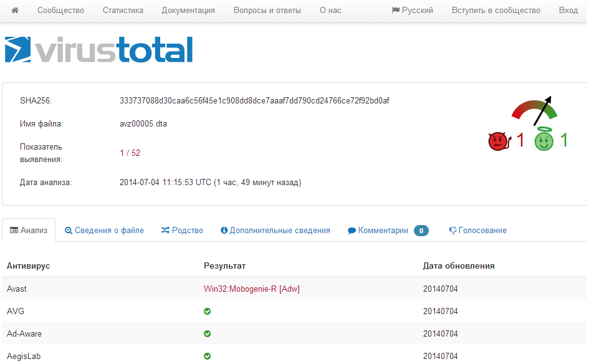Click the Дата обновления column header
This screenshot has height=364, width=589.
pos(459,266)
